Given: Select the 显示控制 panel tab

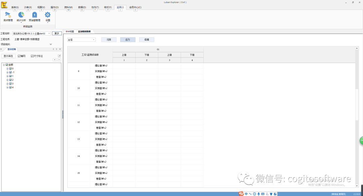Looking at the screenshot, I should [x=11, y=49].
